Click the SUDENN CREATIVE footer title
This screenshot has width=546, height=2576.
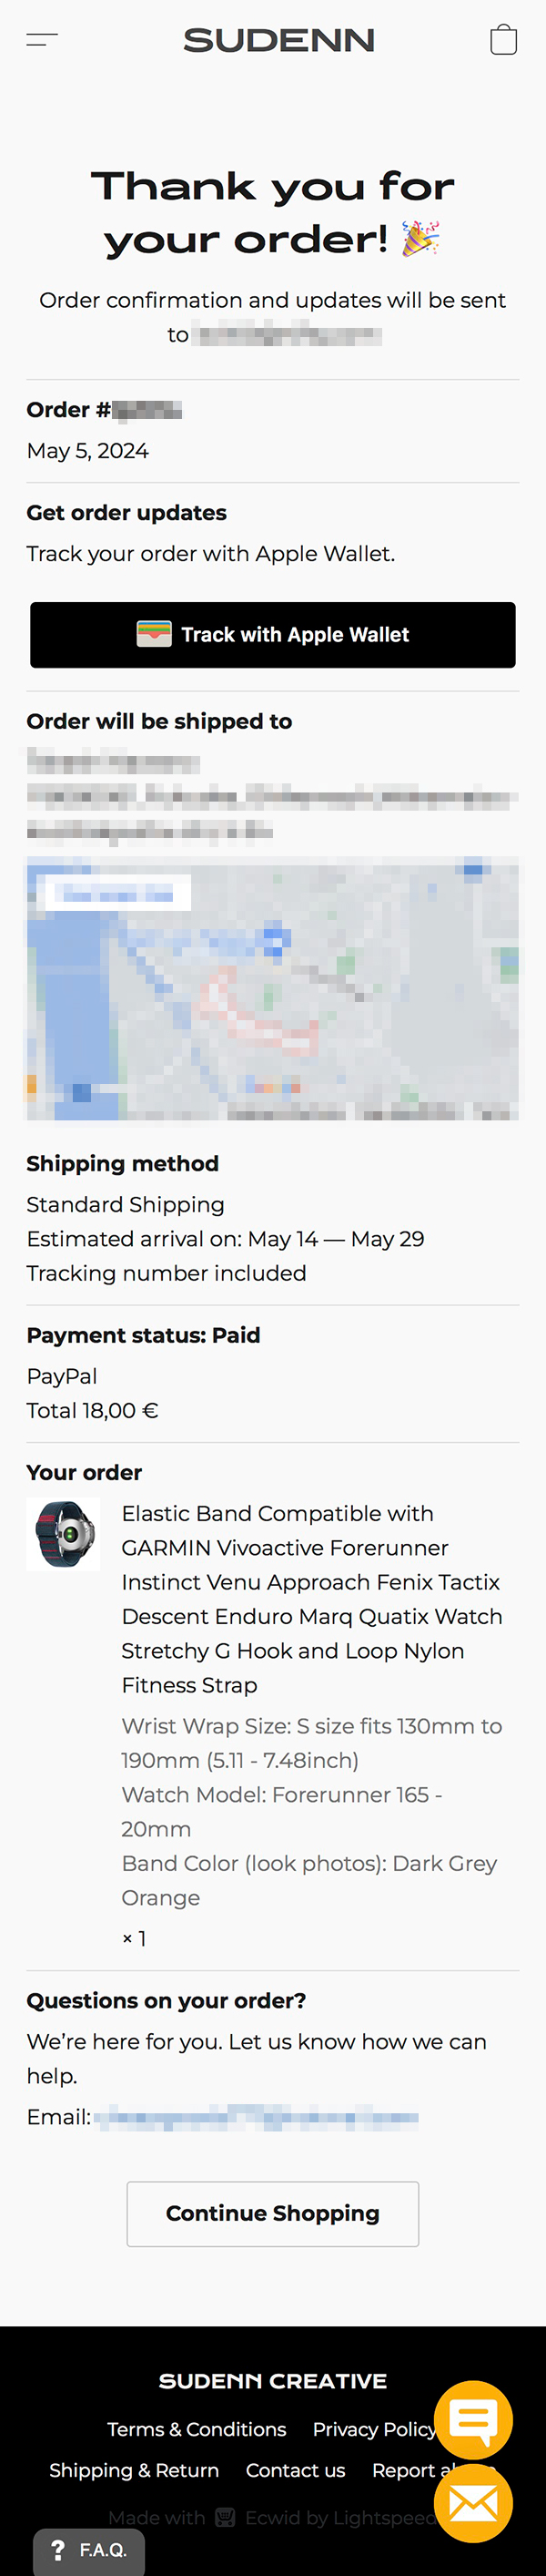(272, 2381)
